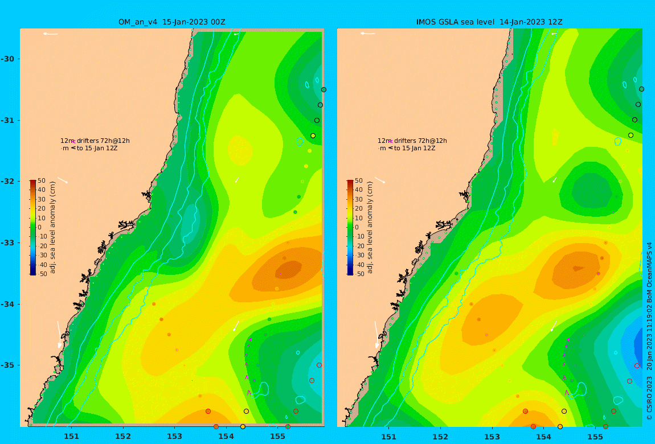Click right map 'adj. sea level anomaly (cm)' label
Image resolution: width=655 pixels, height=444 pixels.
(x=370, y=228)
